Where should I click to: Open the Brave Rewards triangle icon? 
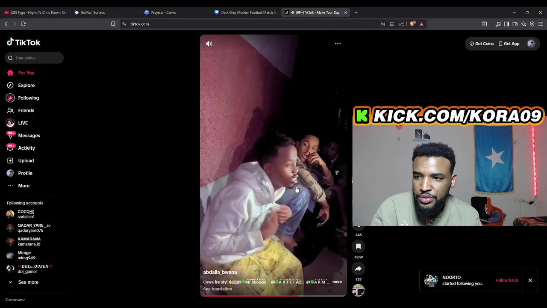pyautogui.click(x=421, y=24)
